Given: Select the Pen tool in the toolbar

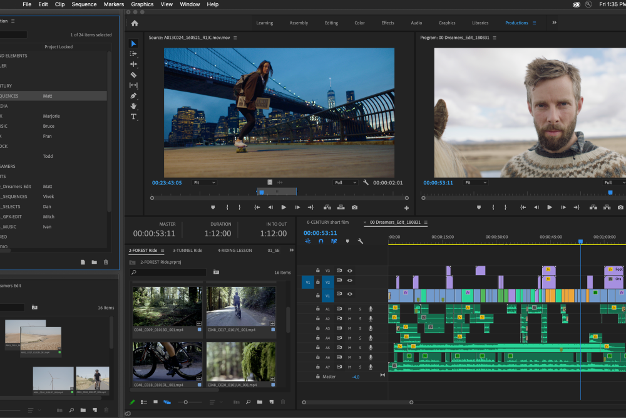Looking at the screenshot, I should point(133,96).
